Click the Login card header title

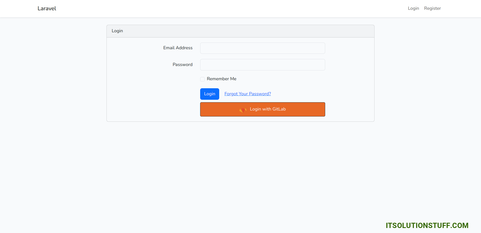[117, 31]
